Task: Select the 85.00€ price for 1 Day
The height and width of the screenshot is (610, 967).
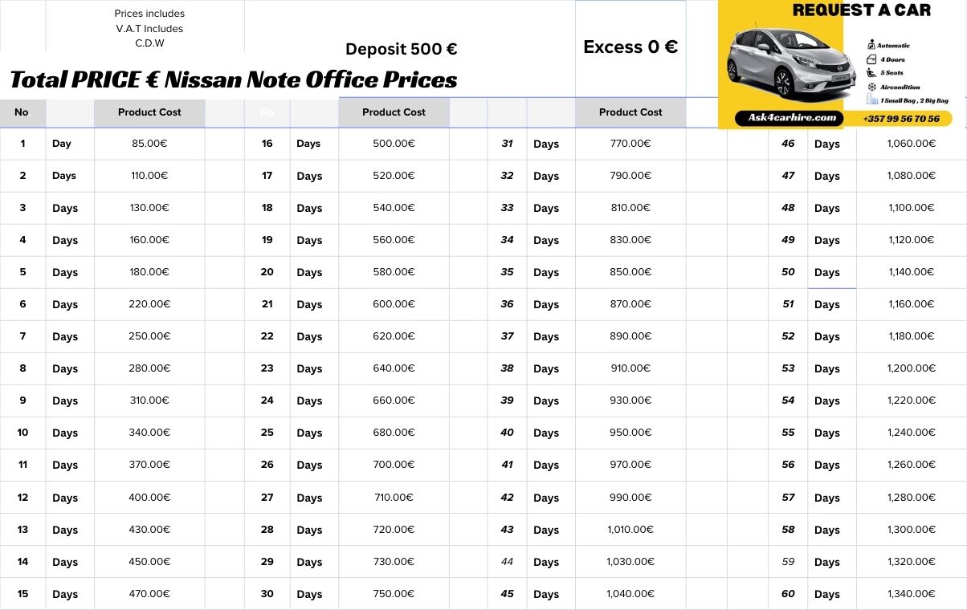Action: (149, 144)
